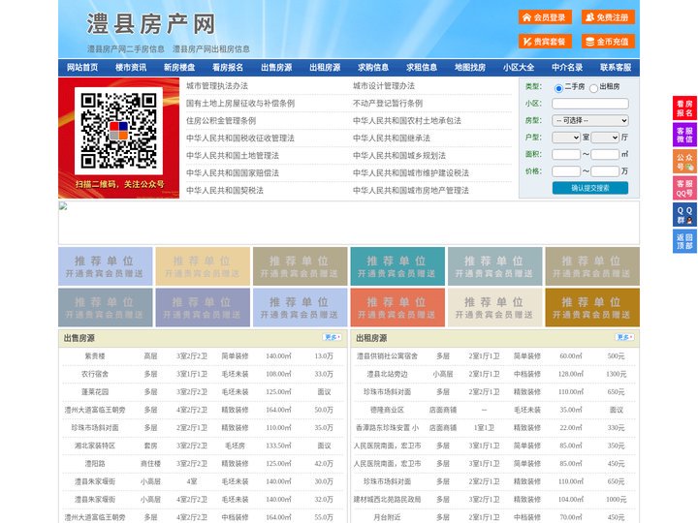Image resolution: width=698 pixels, height=523 pixels.
Task: Click the QQ群 blue sidebar icon
Action: 684,215
